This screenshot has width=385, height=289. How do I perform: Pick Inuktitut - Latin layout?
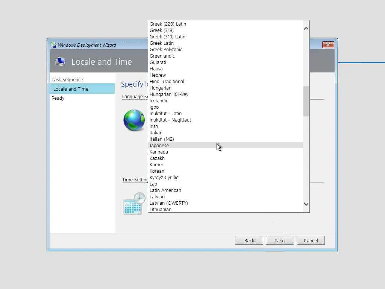(x=226, y=113)
